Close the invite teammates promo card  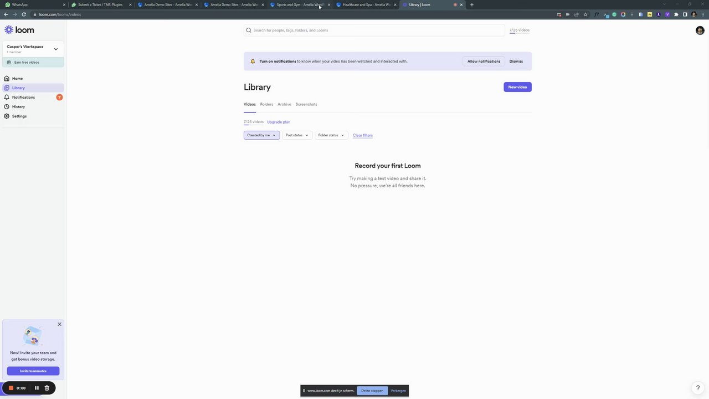[x=59, y=324]
